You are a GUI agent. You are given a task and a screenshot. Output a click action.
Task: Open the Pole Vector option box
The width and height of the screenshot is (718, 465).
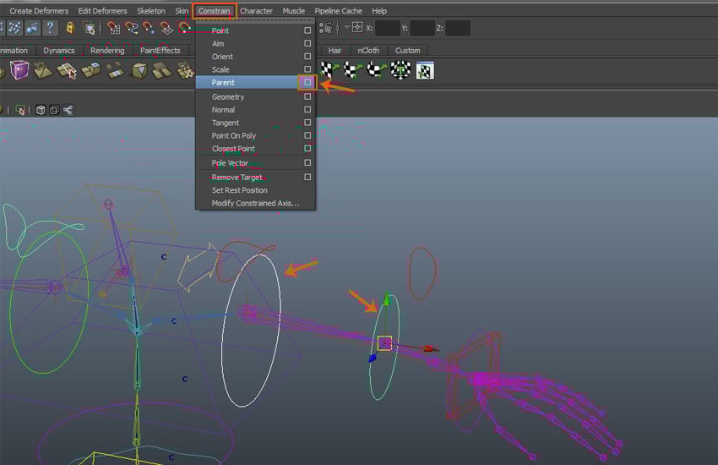pos(307,163)
